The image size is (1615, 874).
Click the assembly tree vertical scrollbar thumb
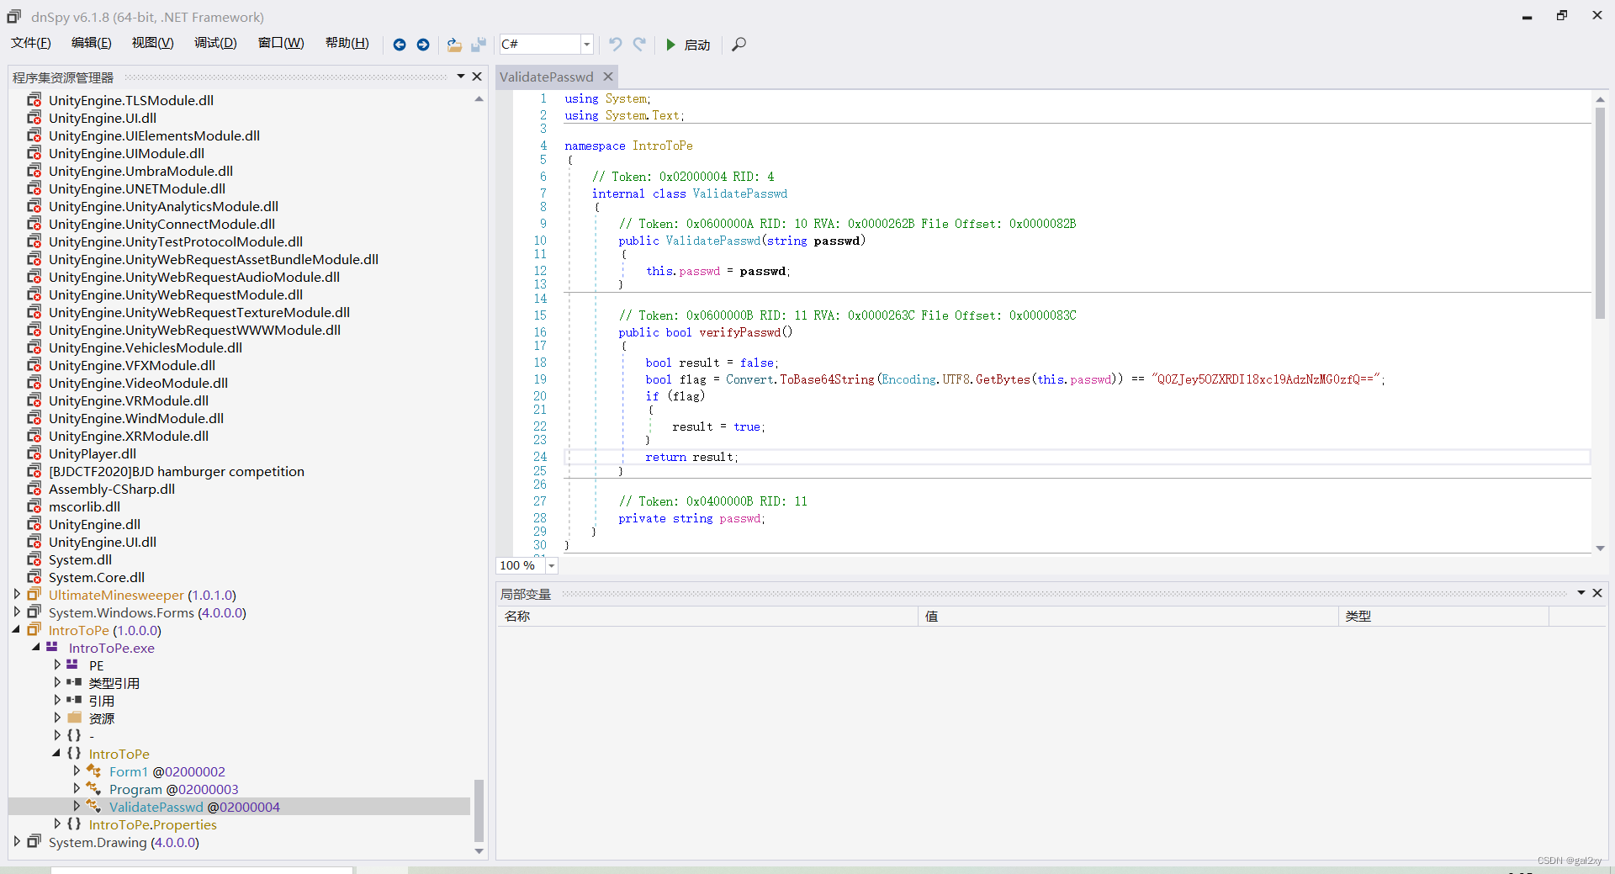(x=479, y=811)
